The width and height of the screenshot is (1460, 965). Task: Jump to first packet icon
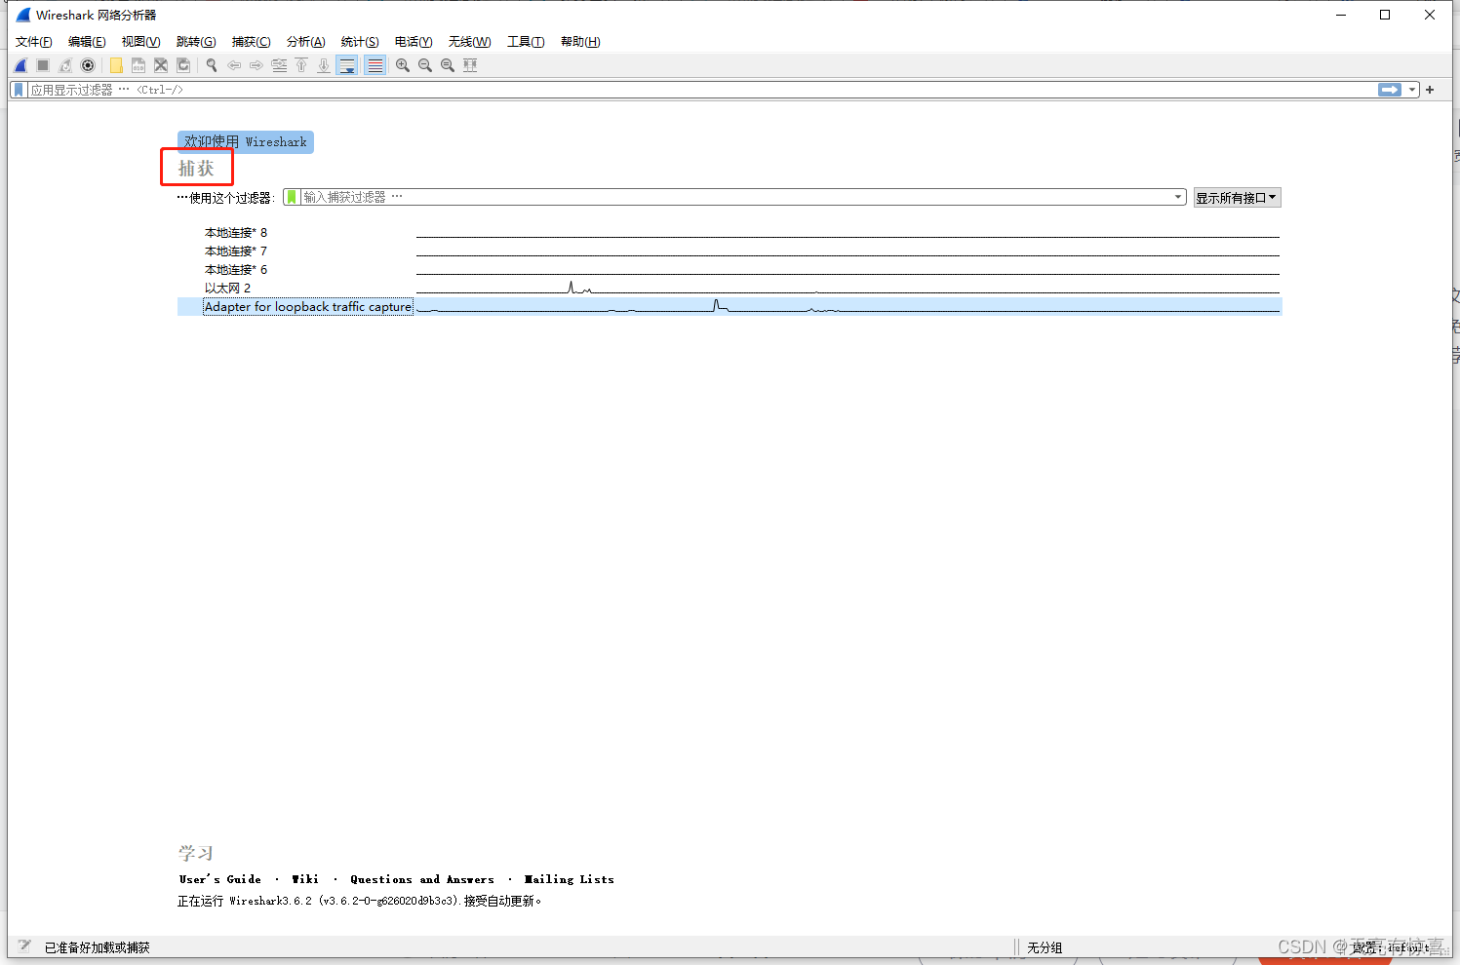click(301, 65)
